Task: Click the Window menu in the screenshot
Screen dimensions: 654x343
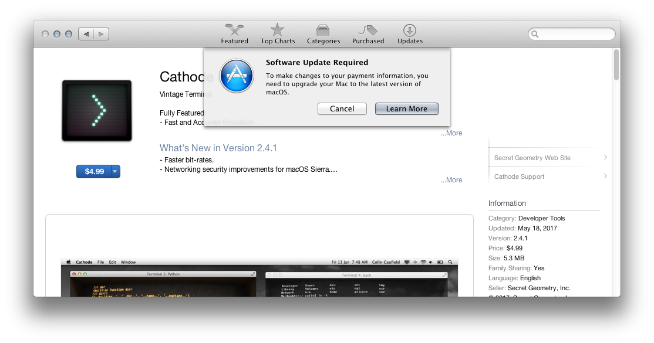Action: (x=129, y=262)
